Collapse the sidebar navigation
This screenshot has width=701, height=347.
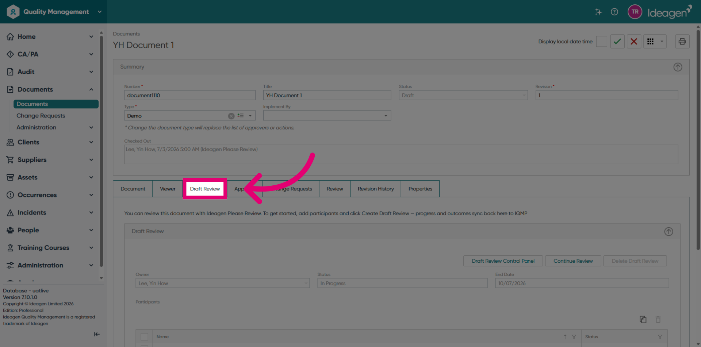[x=96, y=334]
